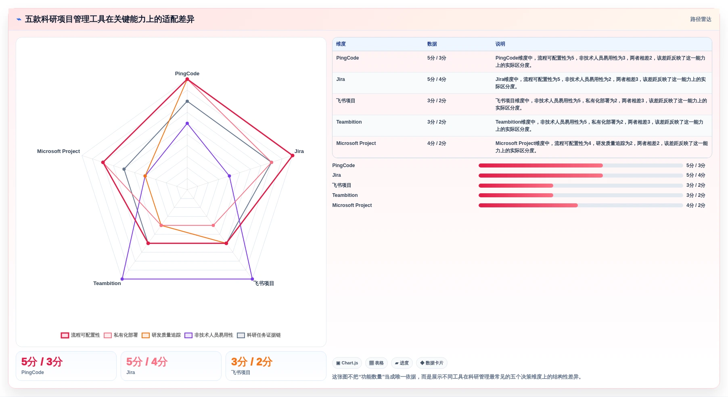
Task: Click the blue lightning icon beside the title
Action: tap(19, 19)
